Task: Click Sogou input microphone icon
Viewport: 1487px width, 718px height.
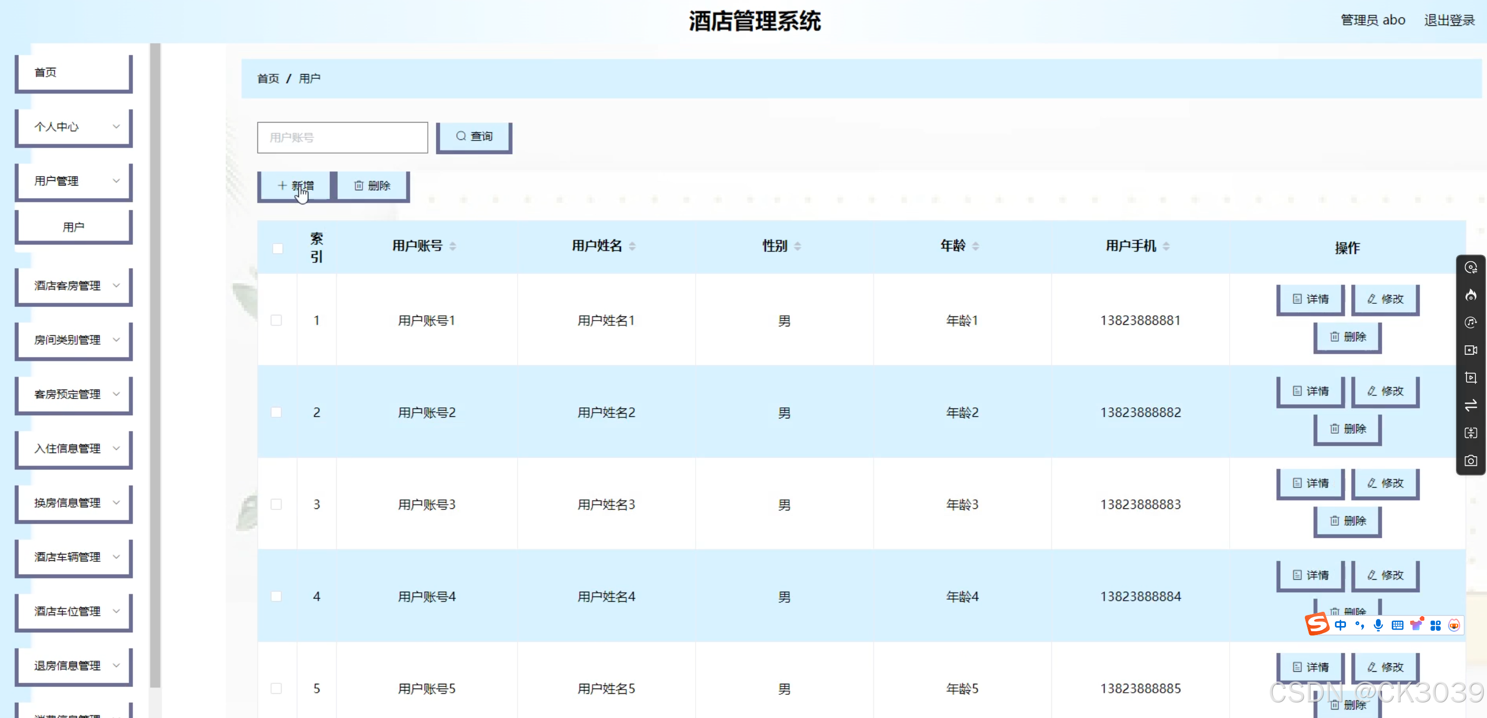Action: (x=1378, y=625)
